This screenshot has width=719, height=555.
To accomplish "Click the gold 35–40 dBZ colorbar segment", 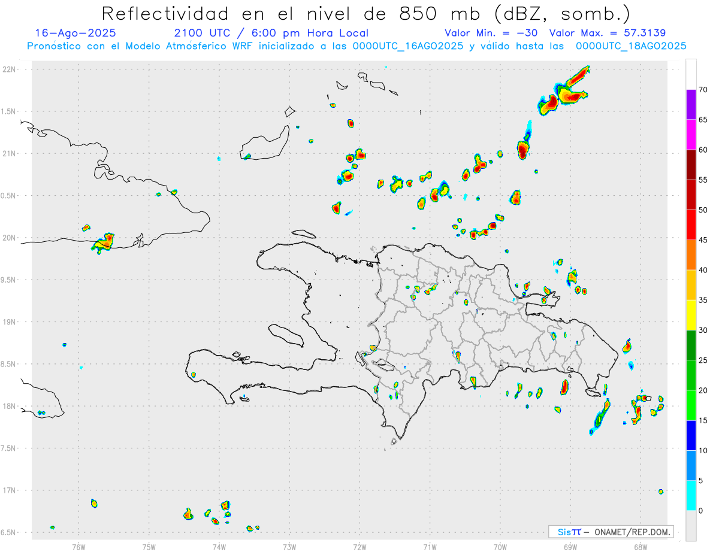I will coord(691,285).
